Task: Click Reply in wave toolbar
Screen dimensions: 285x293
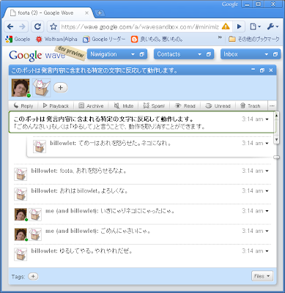Action: (23, 105)
